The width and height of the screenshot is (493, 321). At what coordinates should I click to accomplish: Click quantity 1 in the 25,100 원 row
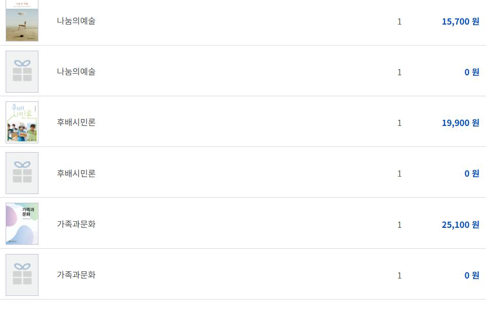(399, 225)
